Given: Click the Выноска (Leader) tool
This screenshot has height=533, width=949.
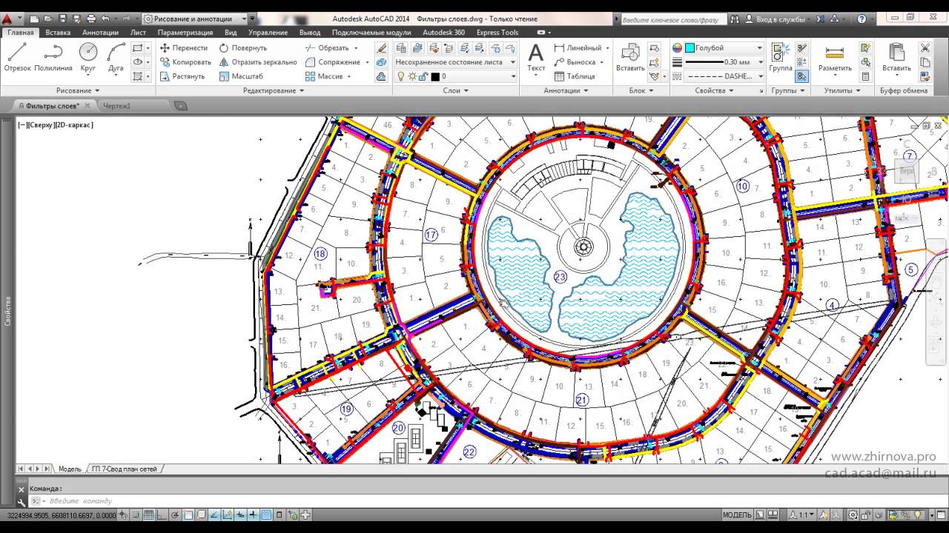Looking at the screenshot, I should coord(575,62).
